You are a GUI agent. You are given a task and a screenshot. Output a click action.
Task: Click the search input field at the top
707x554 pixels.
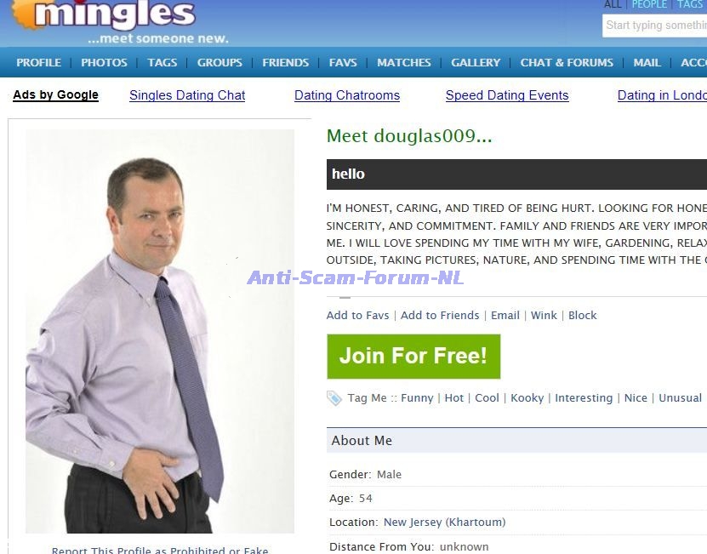click(x=655, y=26)
